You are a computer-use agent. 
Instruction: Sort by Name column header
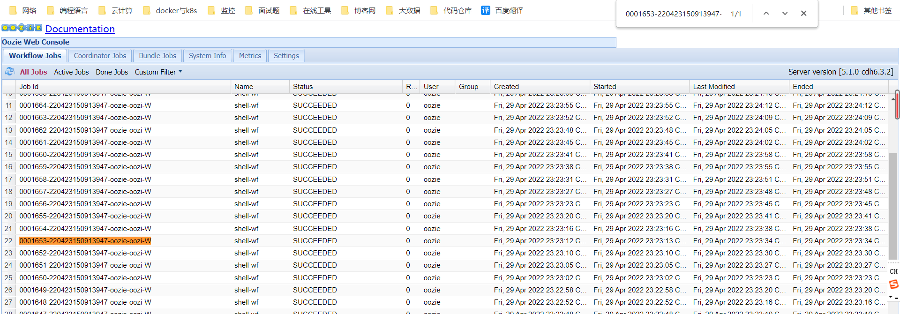(260, 86)
